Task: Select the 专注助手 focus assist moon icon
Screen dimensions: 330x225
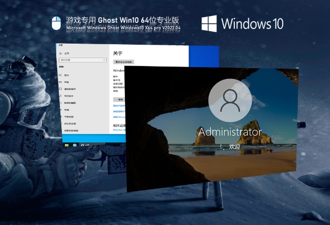Action: tap(61, 96)
